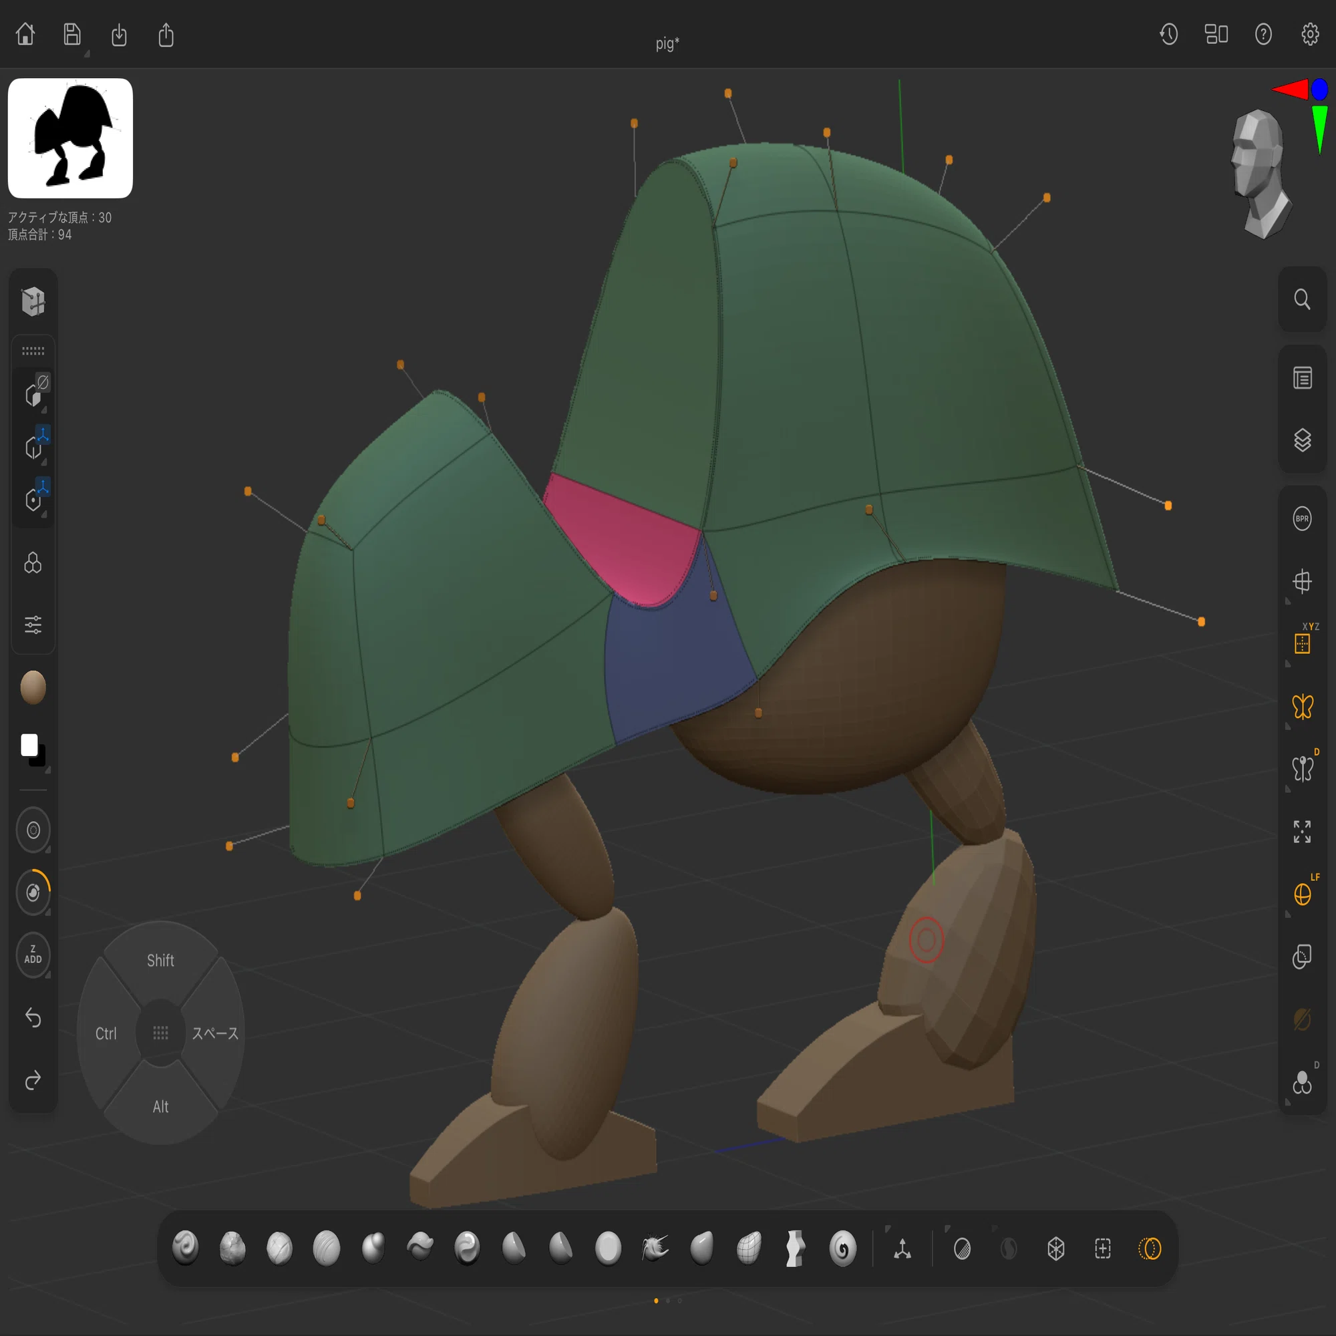Click the import (arrow-down) icon
The image size is (1336, 1336).
point(119,35)
